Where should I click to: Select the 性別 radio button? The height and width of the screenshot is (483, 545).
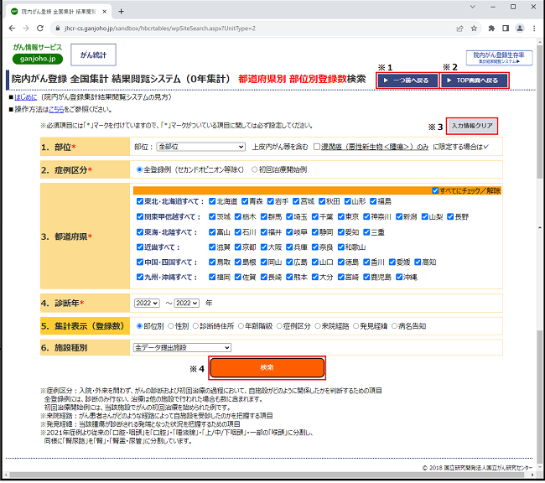pos(171,326)
